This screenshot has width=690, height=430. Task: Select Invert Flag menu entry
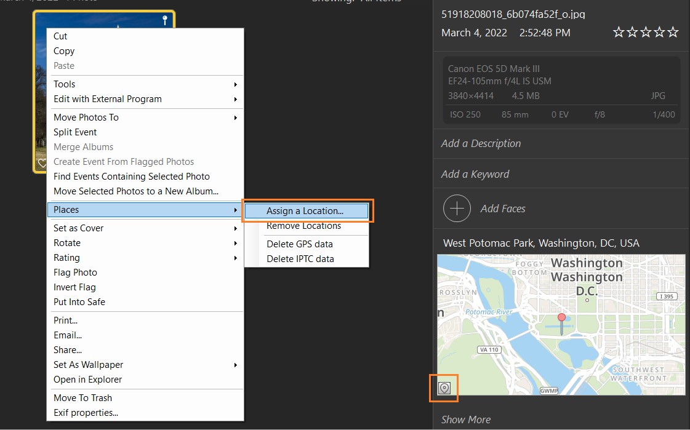point(145,287)
